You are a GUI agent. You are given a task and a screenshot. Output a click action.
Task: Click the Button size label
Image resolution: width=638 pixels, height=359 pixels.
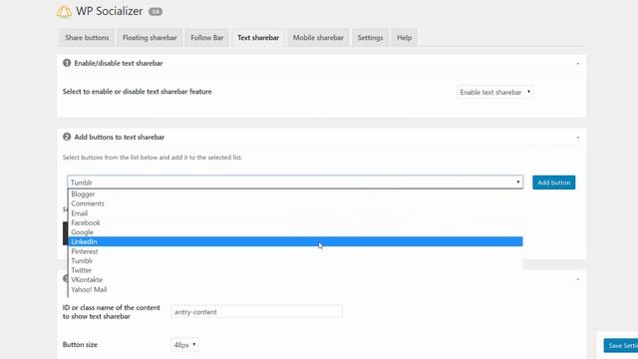(x=80, y=345)
